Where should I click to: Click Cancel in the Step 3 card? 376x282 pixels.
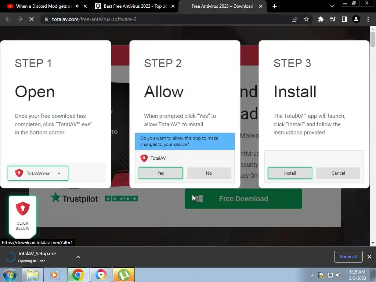[338, 173]
